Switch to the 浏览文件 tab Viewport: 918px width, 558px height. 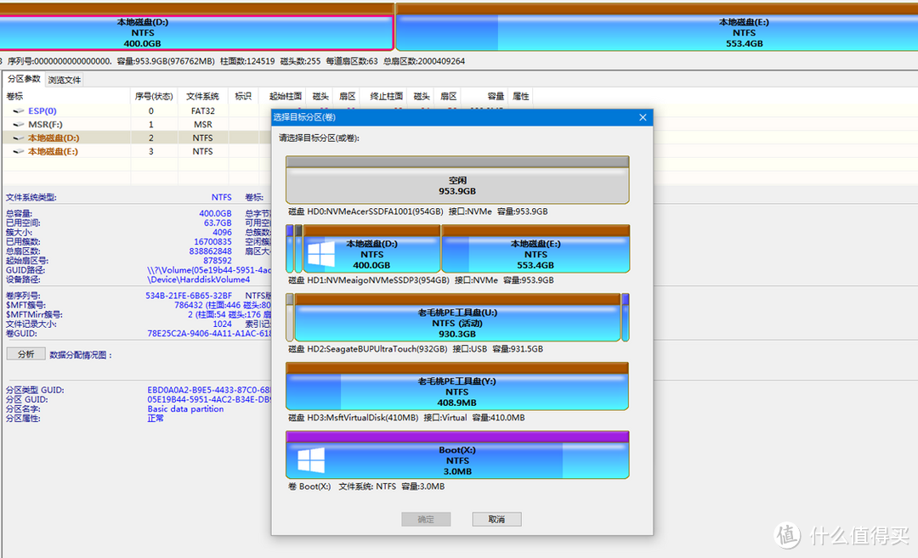(65, 80)
